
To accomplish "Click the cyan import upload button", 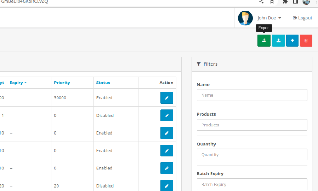I will click(278, 41).
